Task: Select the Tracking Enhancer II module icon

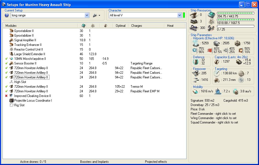Action: pyautogui.click(x=11, y=45)
